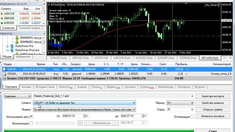Open the Статьи tab
Screen dimensions: 235x132
pyautogui.click(x=147, y=87)
